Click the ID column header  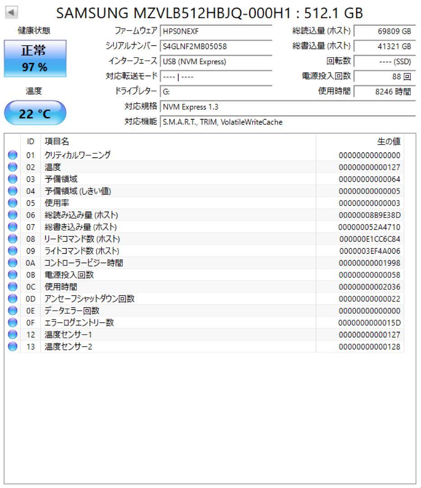pos(30,141)
